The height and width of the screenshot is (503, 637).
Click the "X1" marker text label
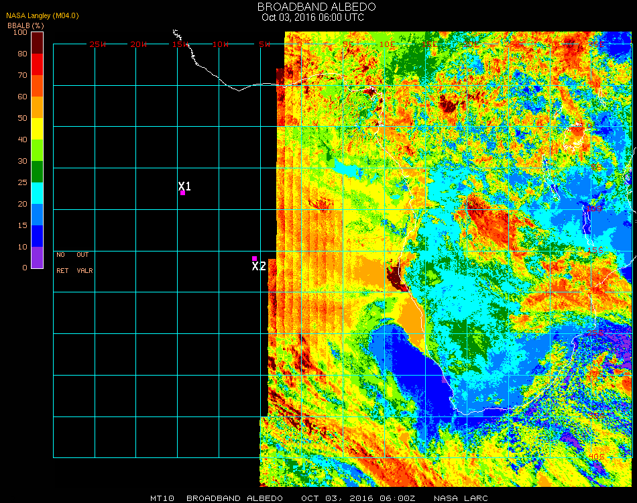coord(184,186)
